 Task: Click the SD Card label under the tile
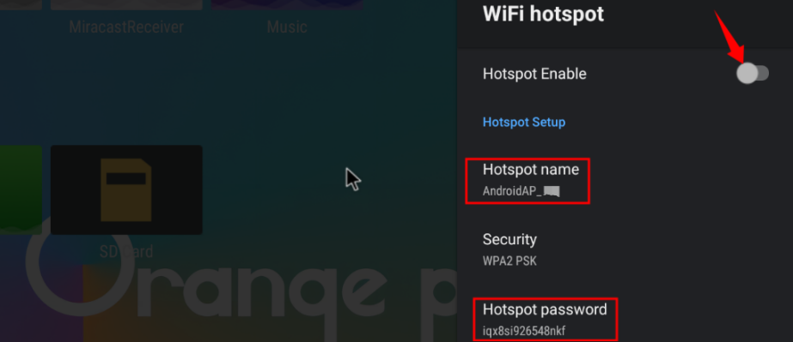(x=126, y=251)
